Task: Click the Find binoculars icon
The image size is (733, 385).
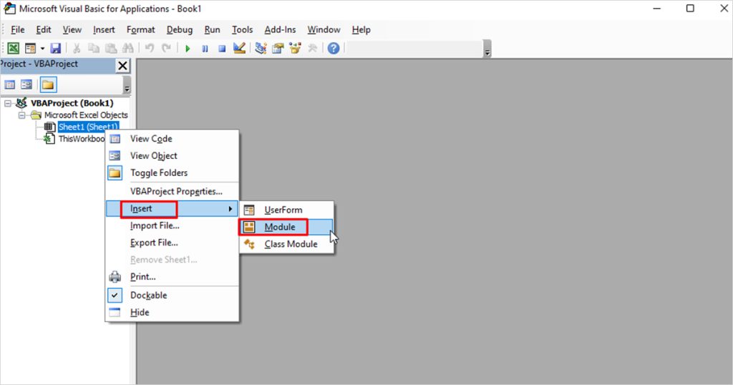Action: pyautogui.click(x=127, y=48)
